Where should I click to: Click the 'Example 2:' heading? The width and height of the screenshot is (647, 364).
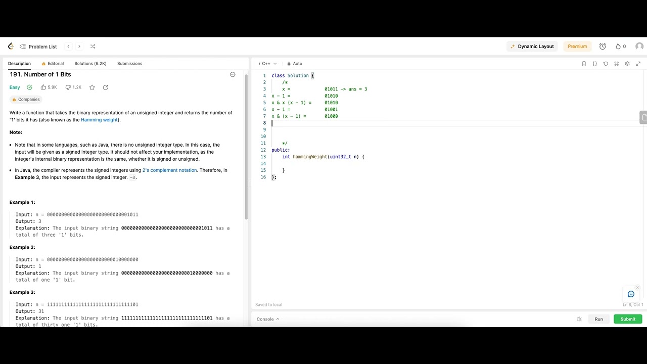point(22,247)
